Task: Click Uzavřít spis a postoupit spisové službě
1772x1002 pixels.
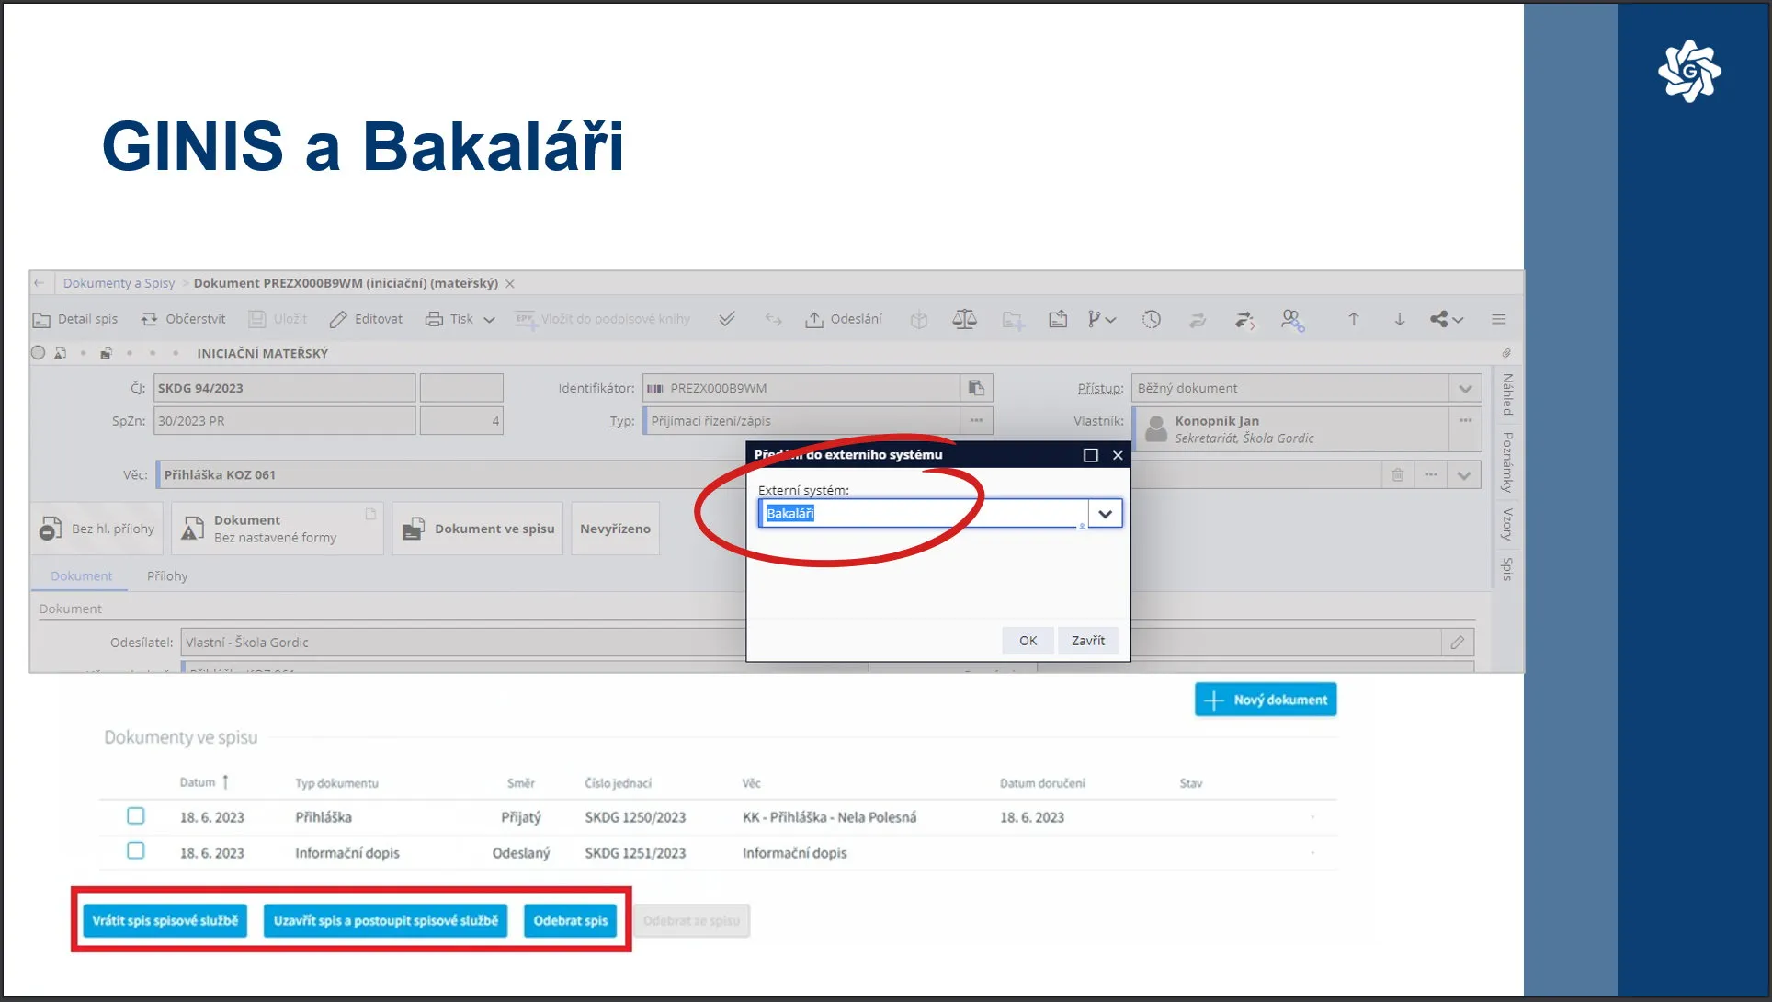Action: click(x=386, y=920)
